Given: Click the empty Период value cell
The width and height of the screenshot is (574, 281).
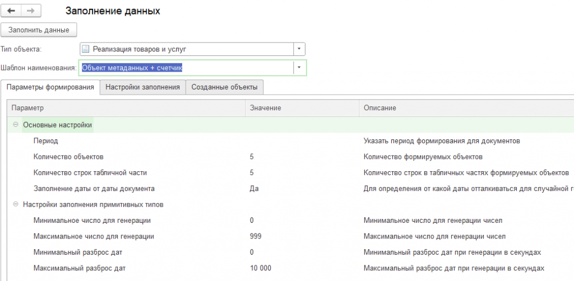Looking at the screenshot, I should pyautogui.click(x=302, y=140).
